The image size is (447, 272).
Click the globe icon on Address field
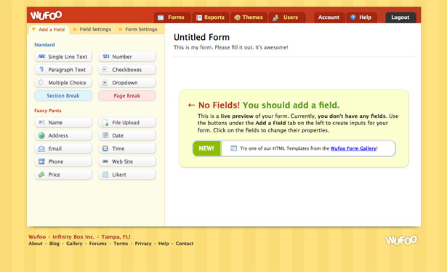click(41, 135)
